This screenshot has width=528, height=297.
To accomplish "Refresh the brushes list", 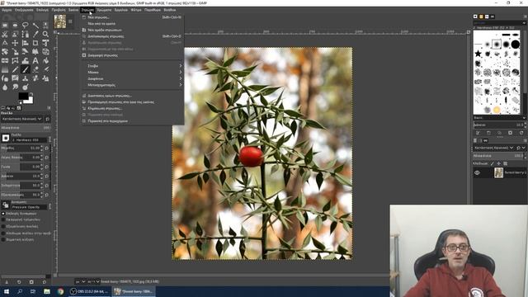I will (x=521, y=133).
